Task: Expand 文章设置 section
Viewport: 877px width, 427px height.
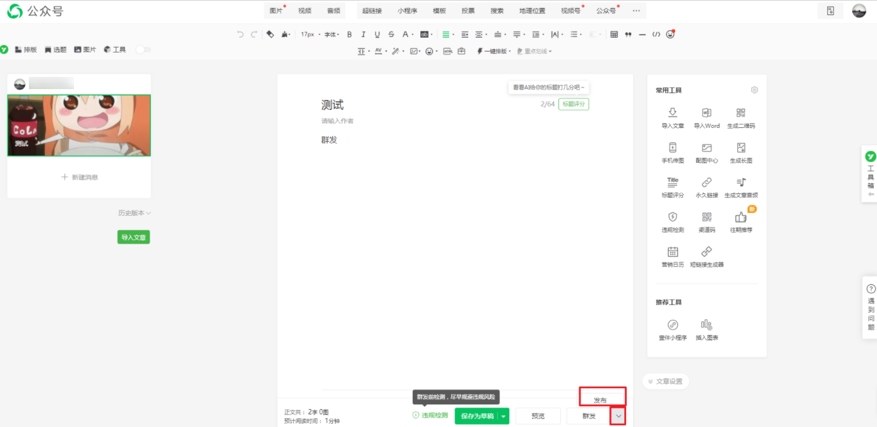Action: [x=665, y=381]
